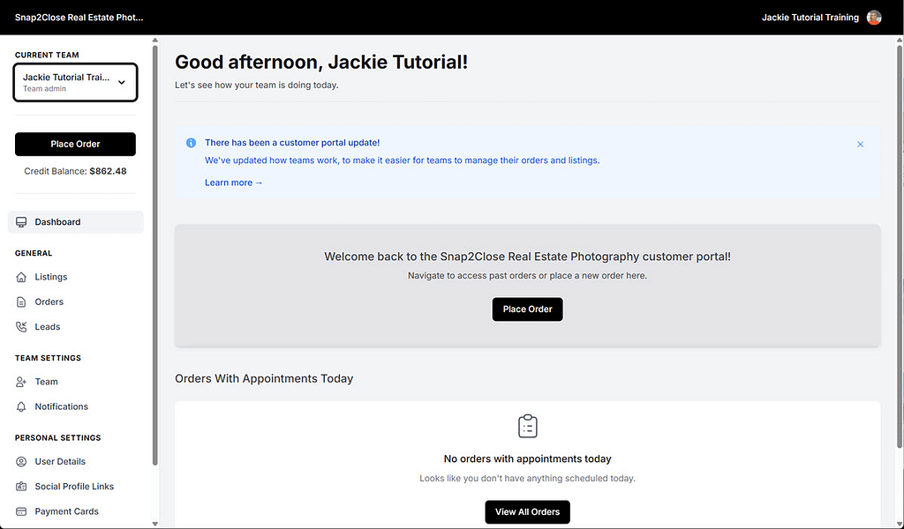Click the User Details profile icon

pyautogui.click(x=22, y=462)
